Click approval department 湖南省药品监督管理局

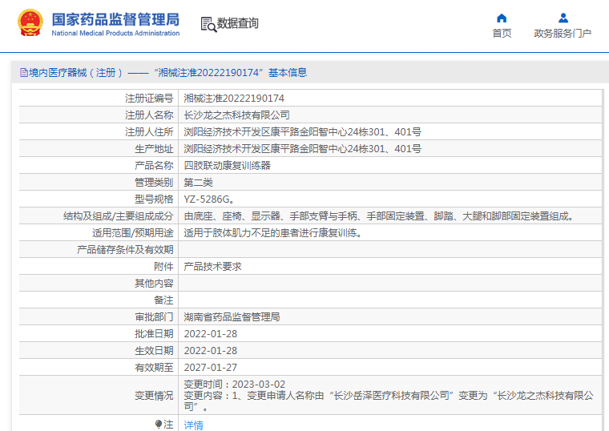pos(232,317)
